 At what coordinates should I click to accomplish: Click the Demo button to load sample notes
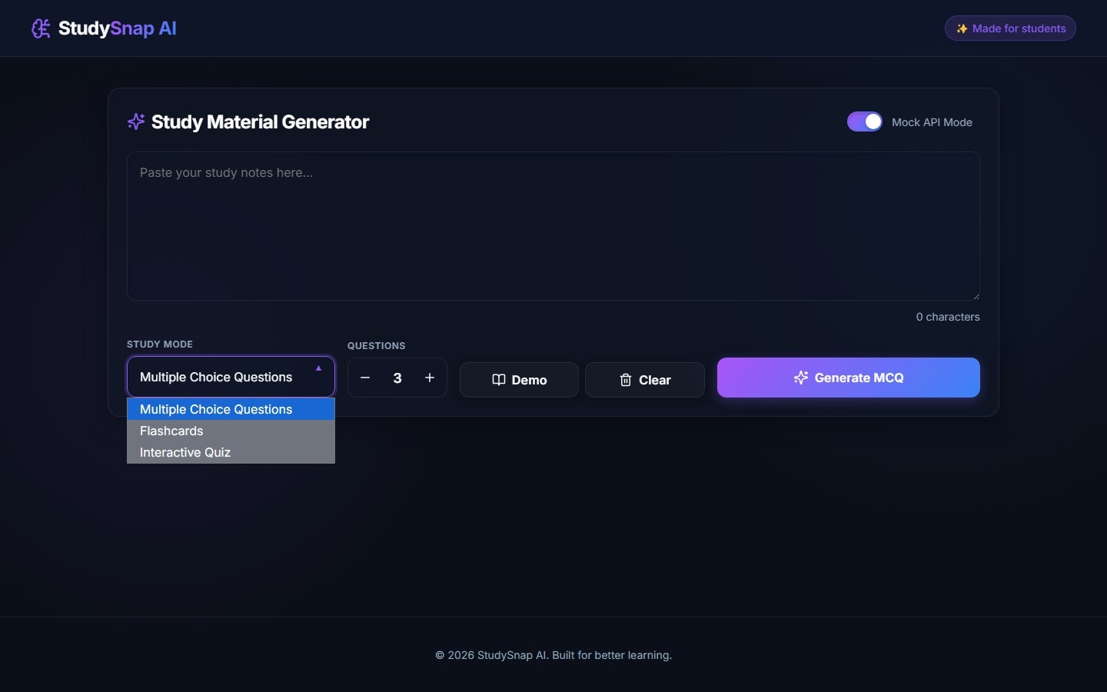click(519, 380)
